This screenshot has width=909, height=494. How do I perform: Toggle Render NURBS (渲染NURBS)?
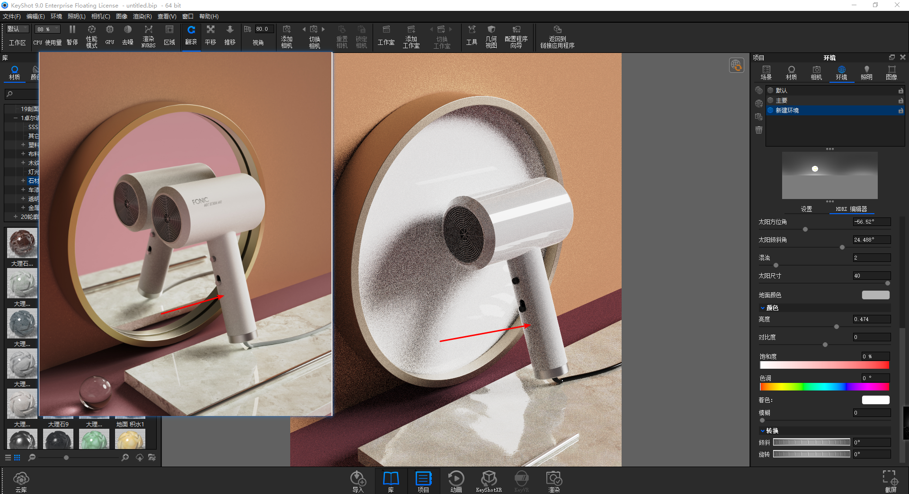[x=148, y=36]
